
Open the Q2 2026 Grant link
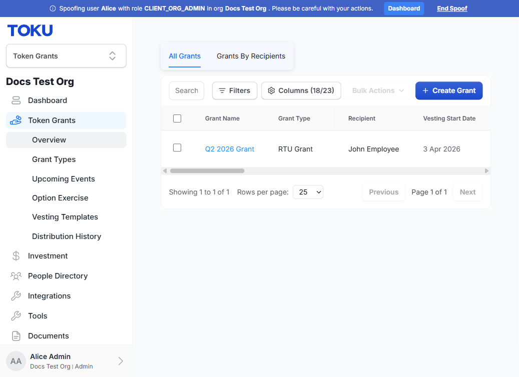230,149
